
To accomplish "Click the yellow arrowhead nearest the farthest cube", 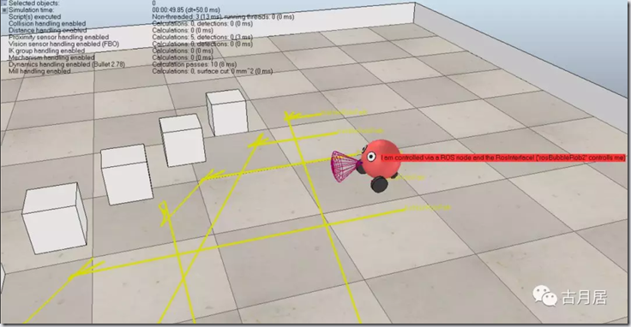I will point(291,116).
